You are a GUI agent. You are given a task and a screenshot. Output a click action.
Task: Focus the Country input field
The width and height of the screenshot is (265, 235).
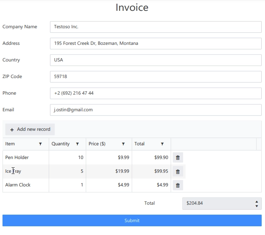156,60
